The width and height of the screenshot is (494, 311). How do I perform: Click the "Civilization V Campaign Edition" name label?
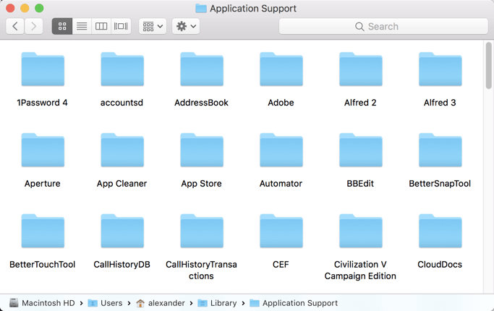tap(360, 270)
